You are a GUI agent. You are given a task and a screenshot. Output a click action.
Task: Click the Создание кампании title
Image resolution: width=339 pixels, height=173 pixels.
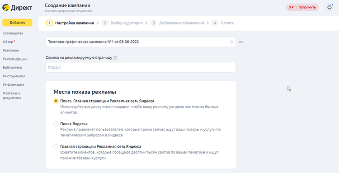point(67,5)
